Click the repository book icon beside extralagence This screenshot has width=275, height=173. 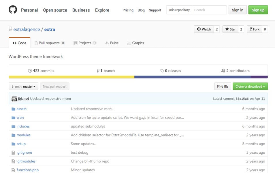[10, 29]
